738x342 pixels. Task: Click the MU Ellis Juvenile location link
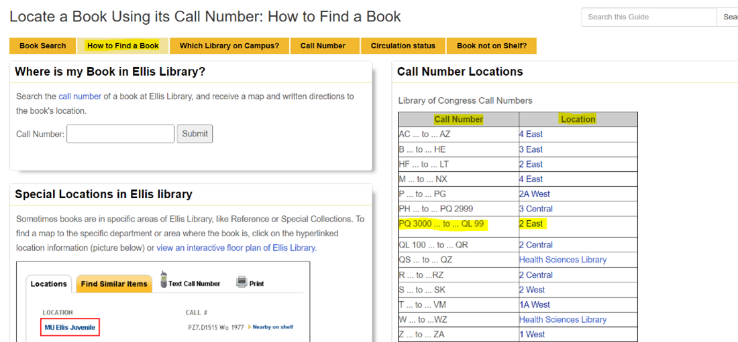70,327
